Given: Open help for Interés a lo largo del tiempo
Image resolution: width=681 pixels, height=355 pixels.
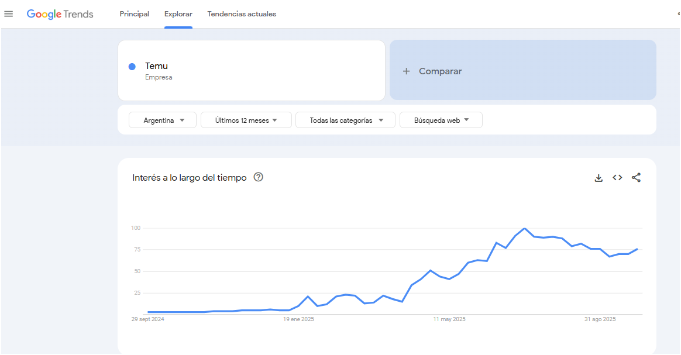Looking at the screenshot, I should (x=259, y=177).
